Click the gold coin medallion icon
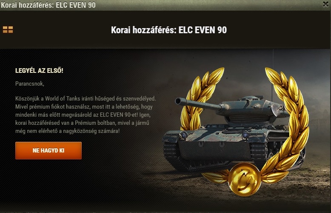This screenshot has width=331, height=213. pyautogui.click(x=245, y=179)
